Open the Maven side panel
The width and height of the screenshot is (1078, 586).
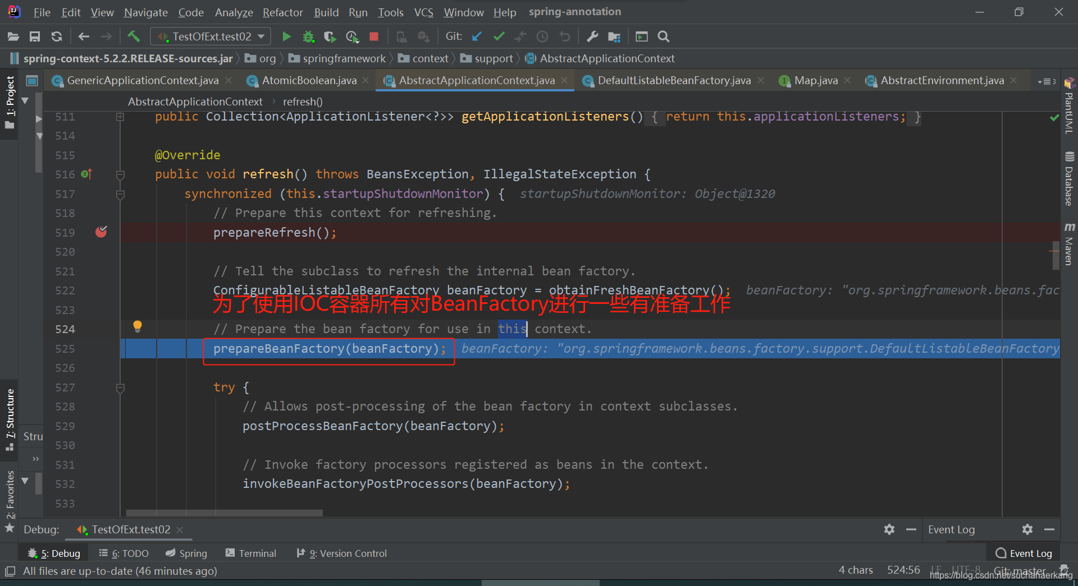coord(1069,243)
